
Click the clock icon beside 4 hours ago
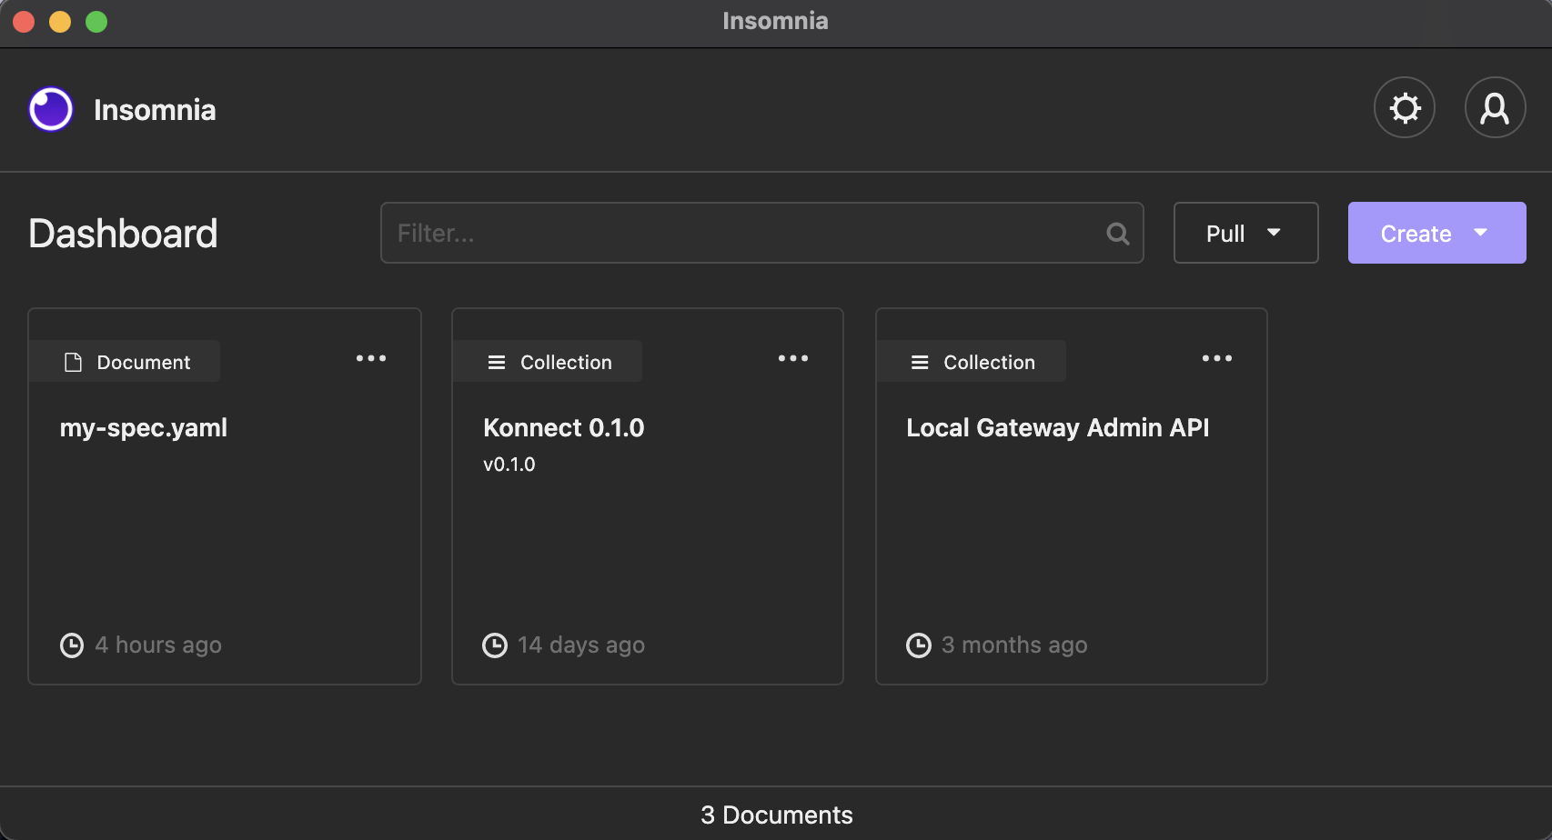72,645
